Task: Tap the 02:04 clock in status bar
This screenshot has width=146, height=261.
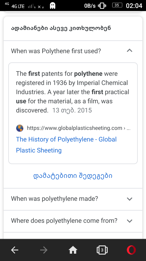Action: [x=134, y=6]
